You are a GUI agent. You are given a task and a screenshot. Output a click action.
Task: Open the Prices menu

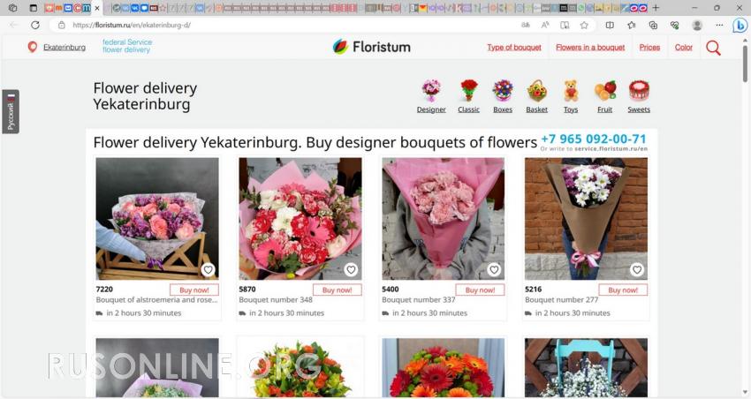click(649, 48)
